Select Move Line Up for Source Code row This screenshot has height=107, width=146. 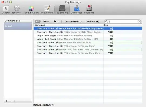pos(88,46)
